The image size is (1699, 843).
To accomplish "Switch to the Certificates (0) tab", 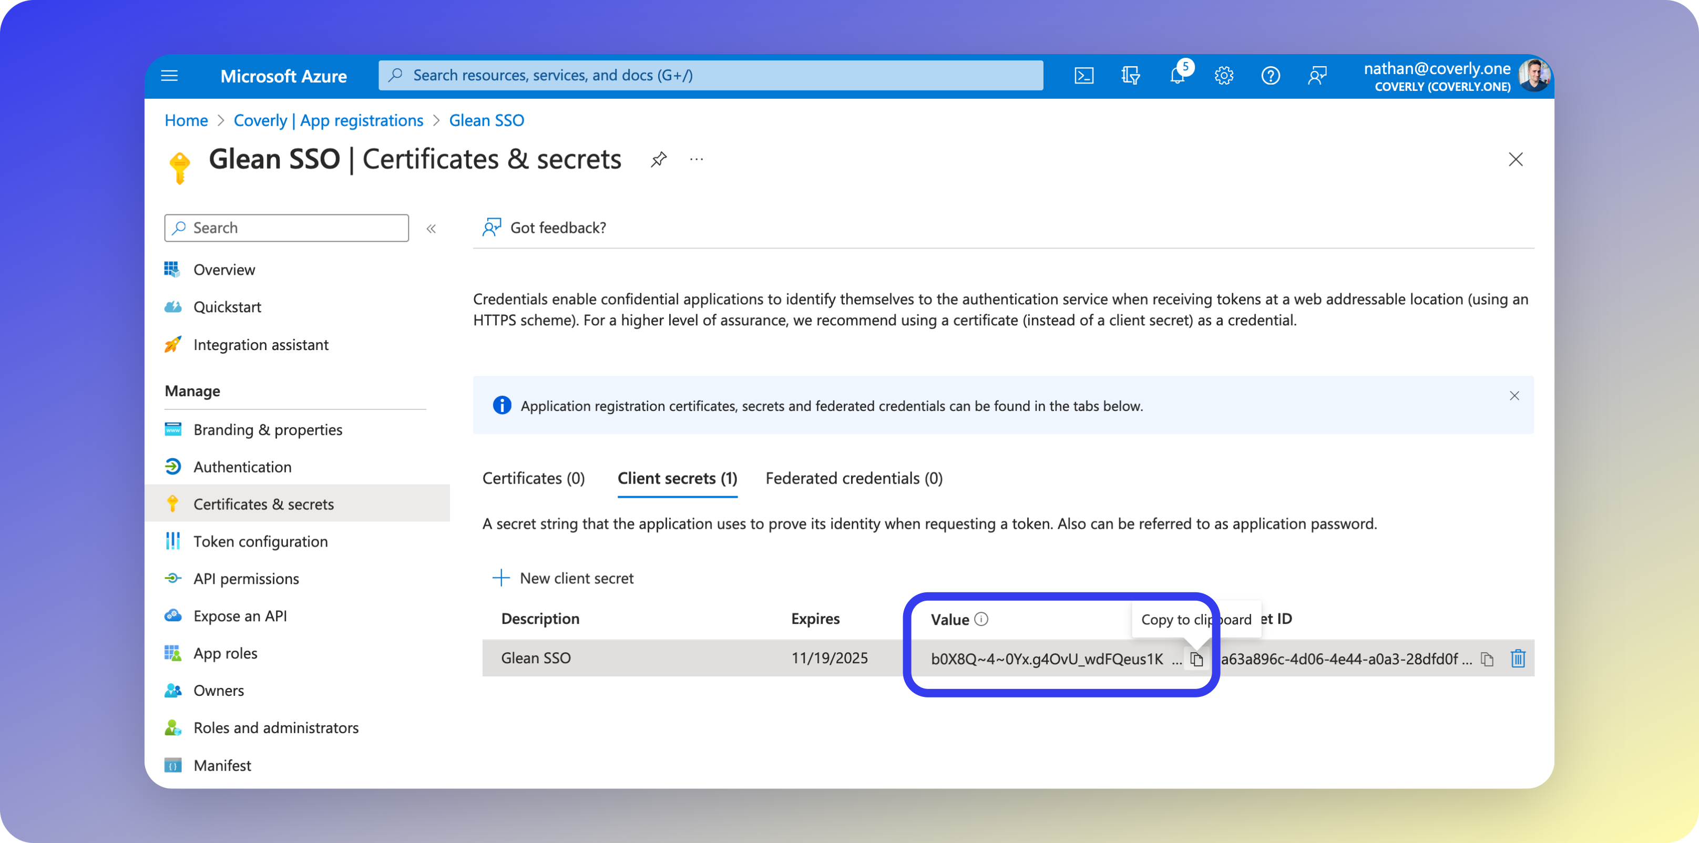I will [533, 478].
